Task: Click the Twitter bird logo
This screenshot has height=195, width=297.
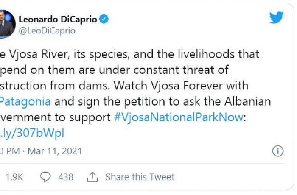Action: (x=276, y=17)
